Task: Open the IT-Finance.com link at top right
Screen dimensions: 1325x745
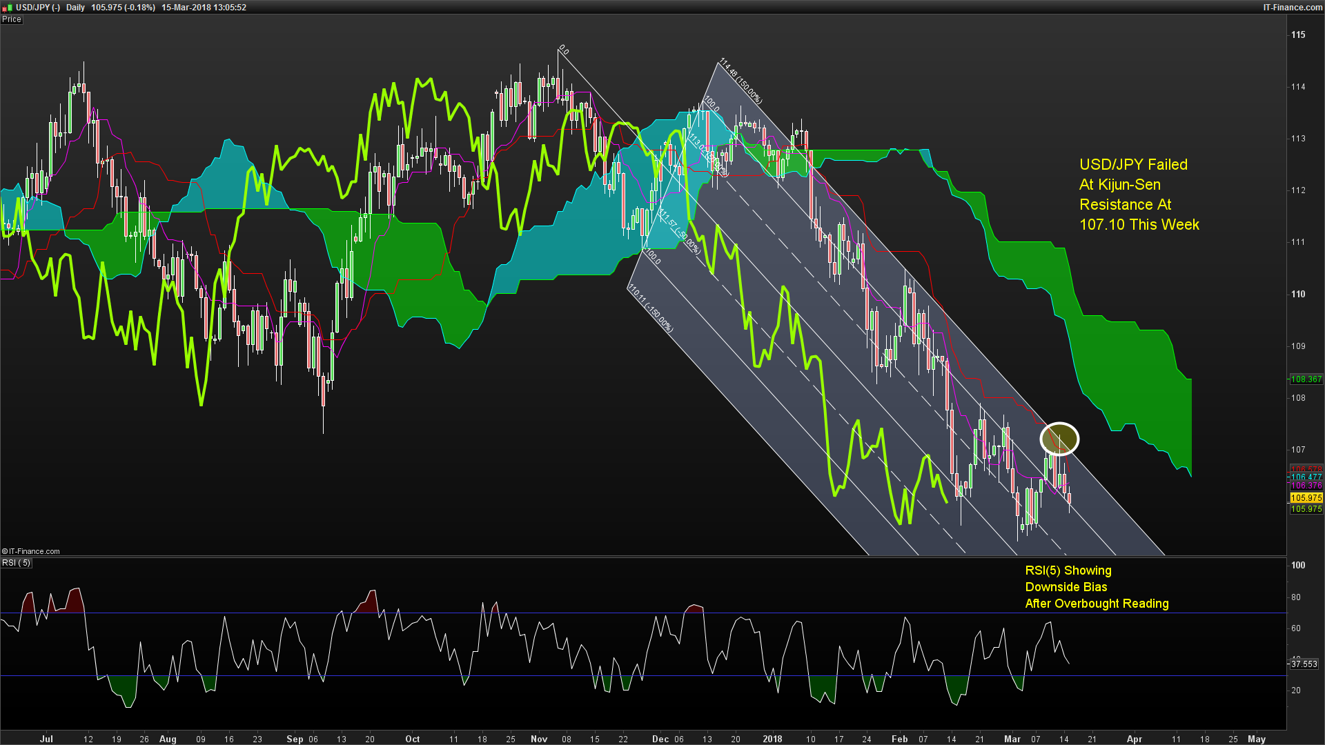Action: (x=1293, y=8)
